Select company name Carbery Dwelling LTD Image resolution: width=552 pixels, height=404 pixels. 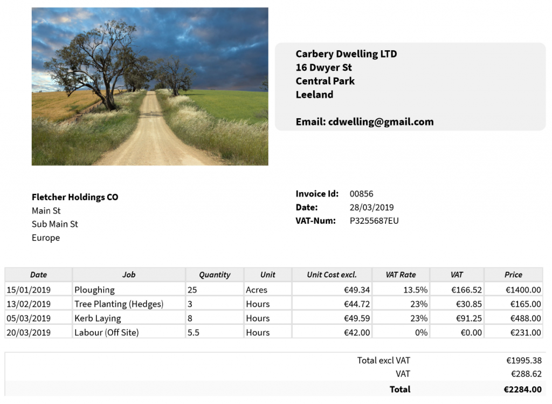[346, 54]
